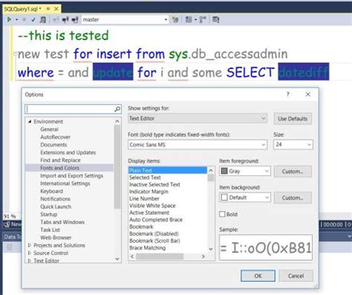Click the last icon in the query toolbar
Image resolution: width=352 pixels, height=295 pixels.
[215, 19]
